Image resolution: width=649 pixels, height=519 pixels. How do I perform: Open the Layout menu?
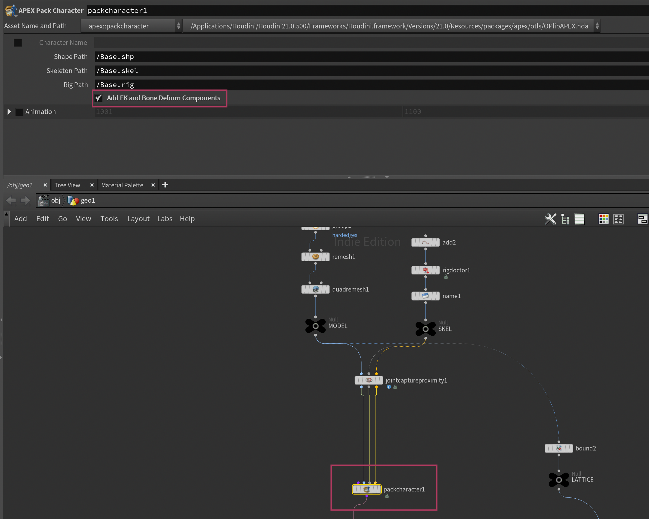tap(138, 219)
